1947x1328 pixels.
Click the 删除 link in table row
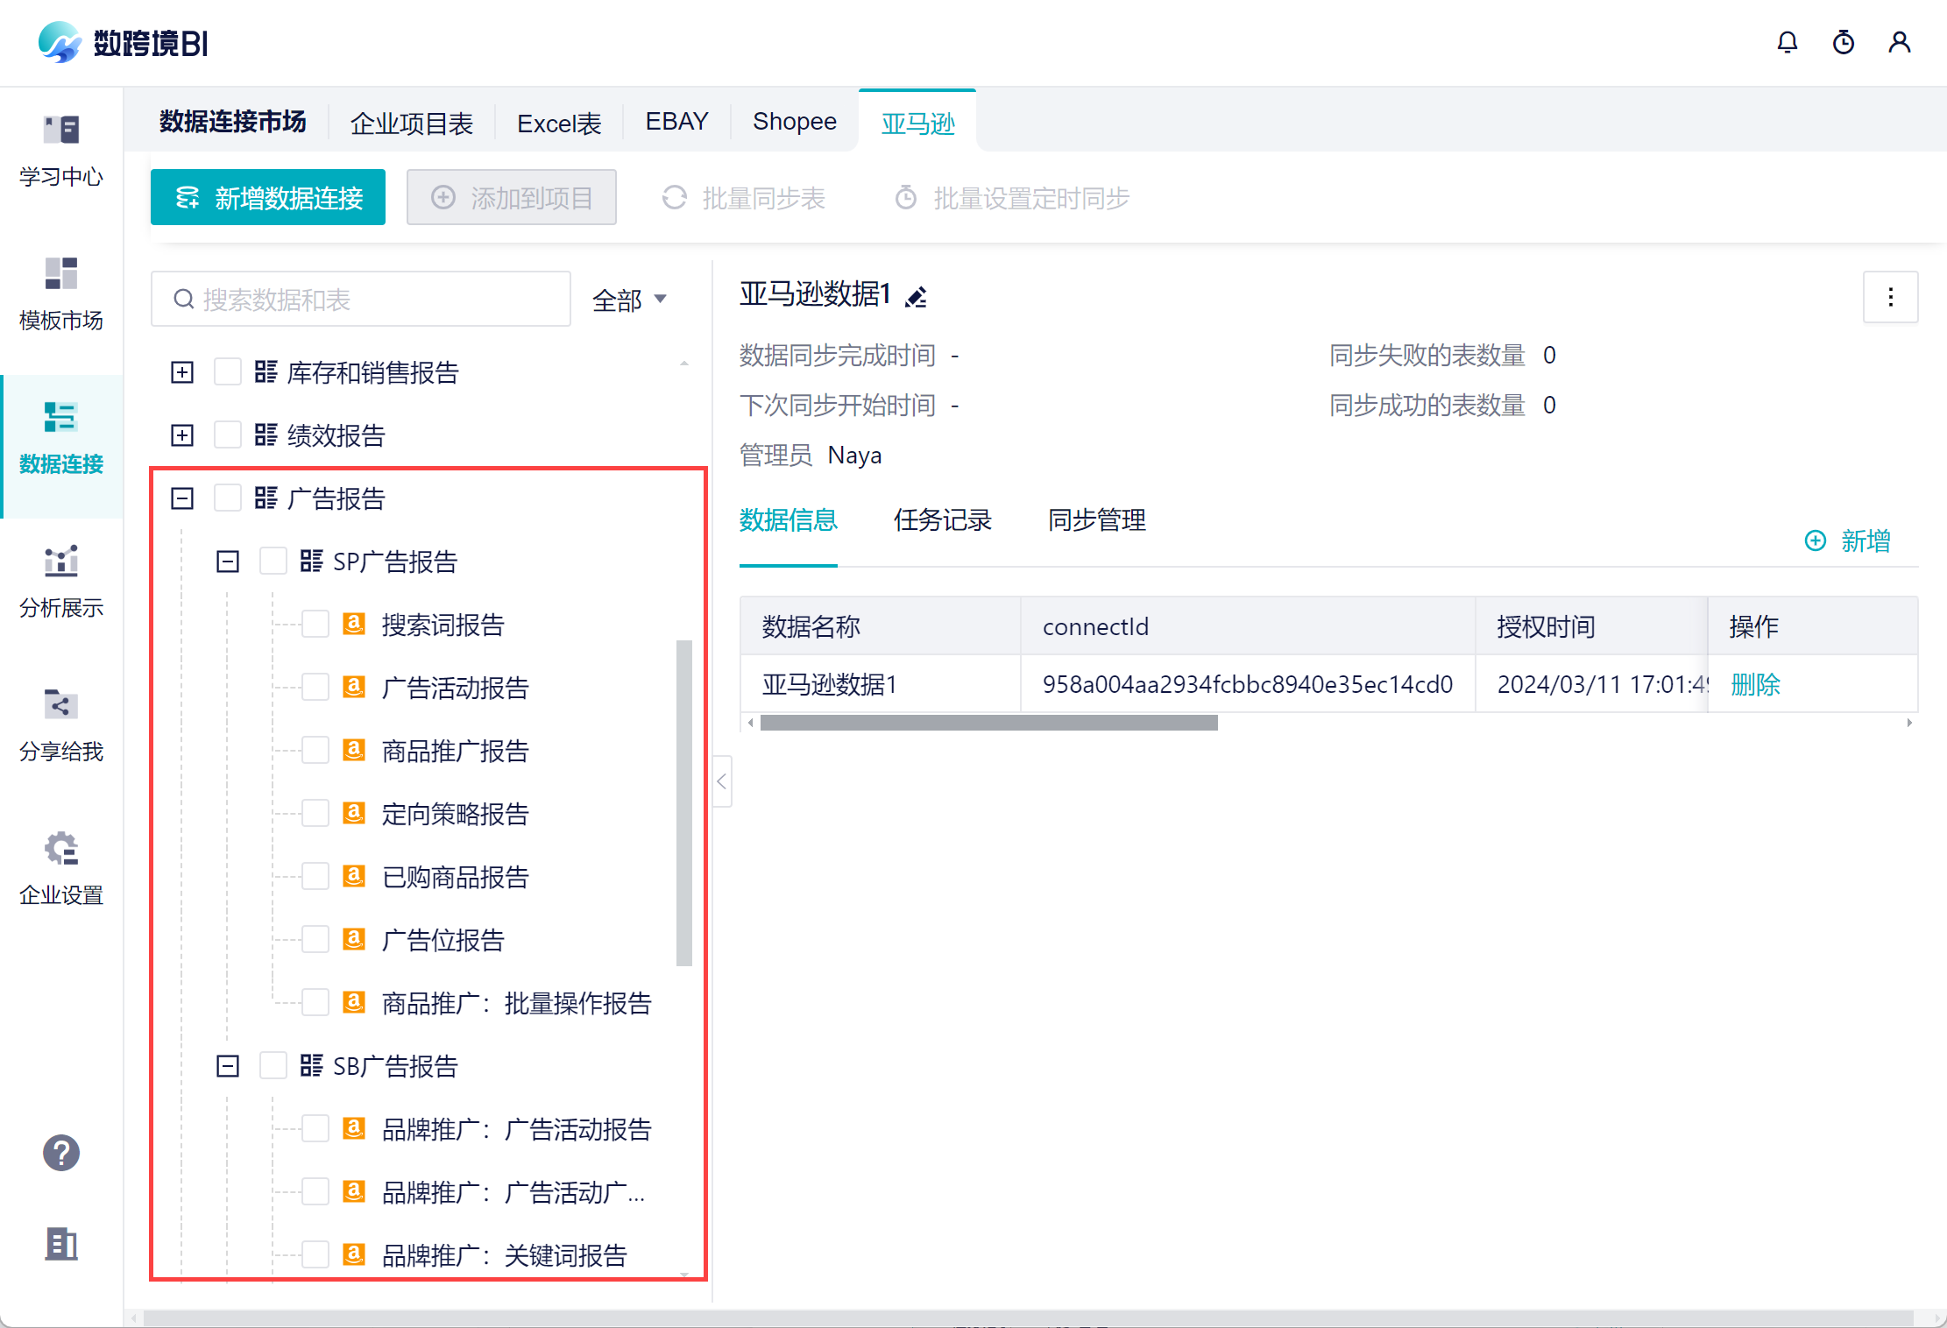coord(1755,684)
